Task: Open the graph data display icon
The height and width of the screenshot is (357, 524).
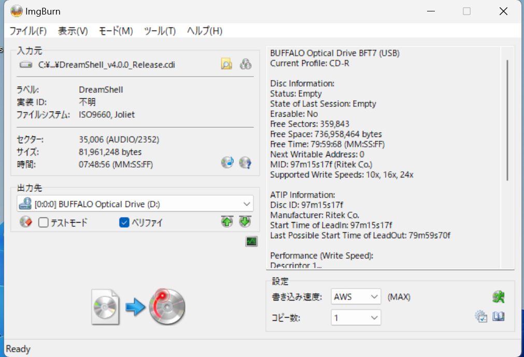Action: 251,241
